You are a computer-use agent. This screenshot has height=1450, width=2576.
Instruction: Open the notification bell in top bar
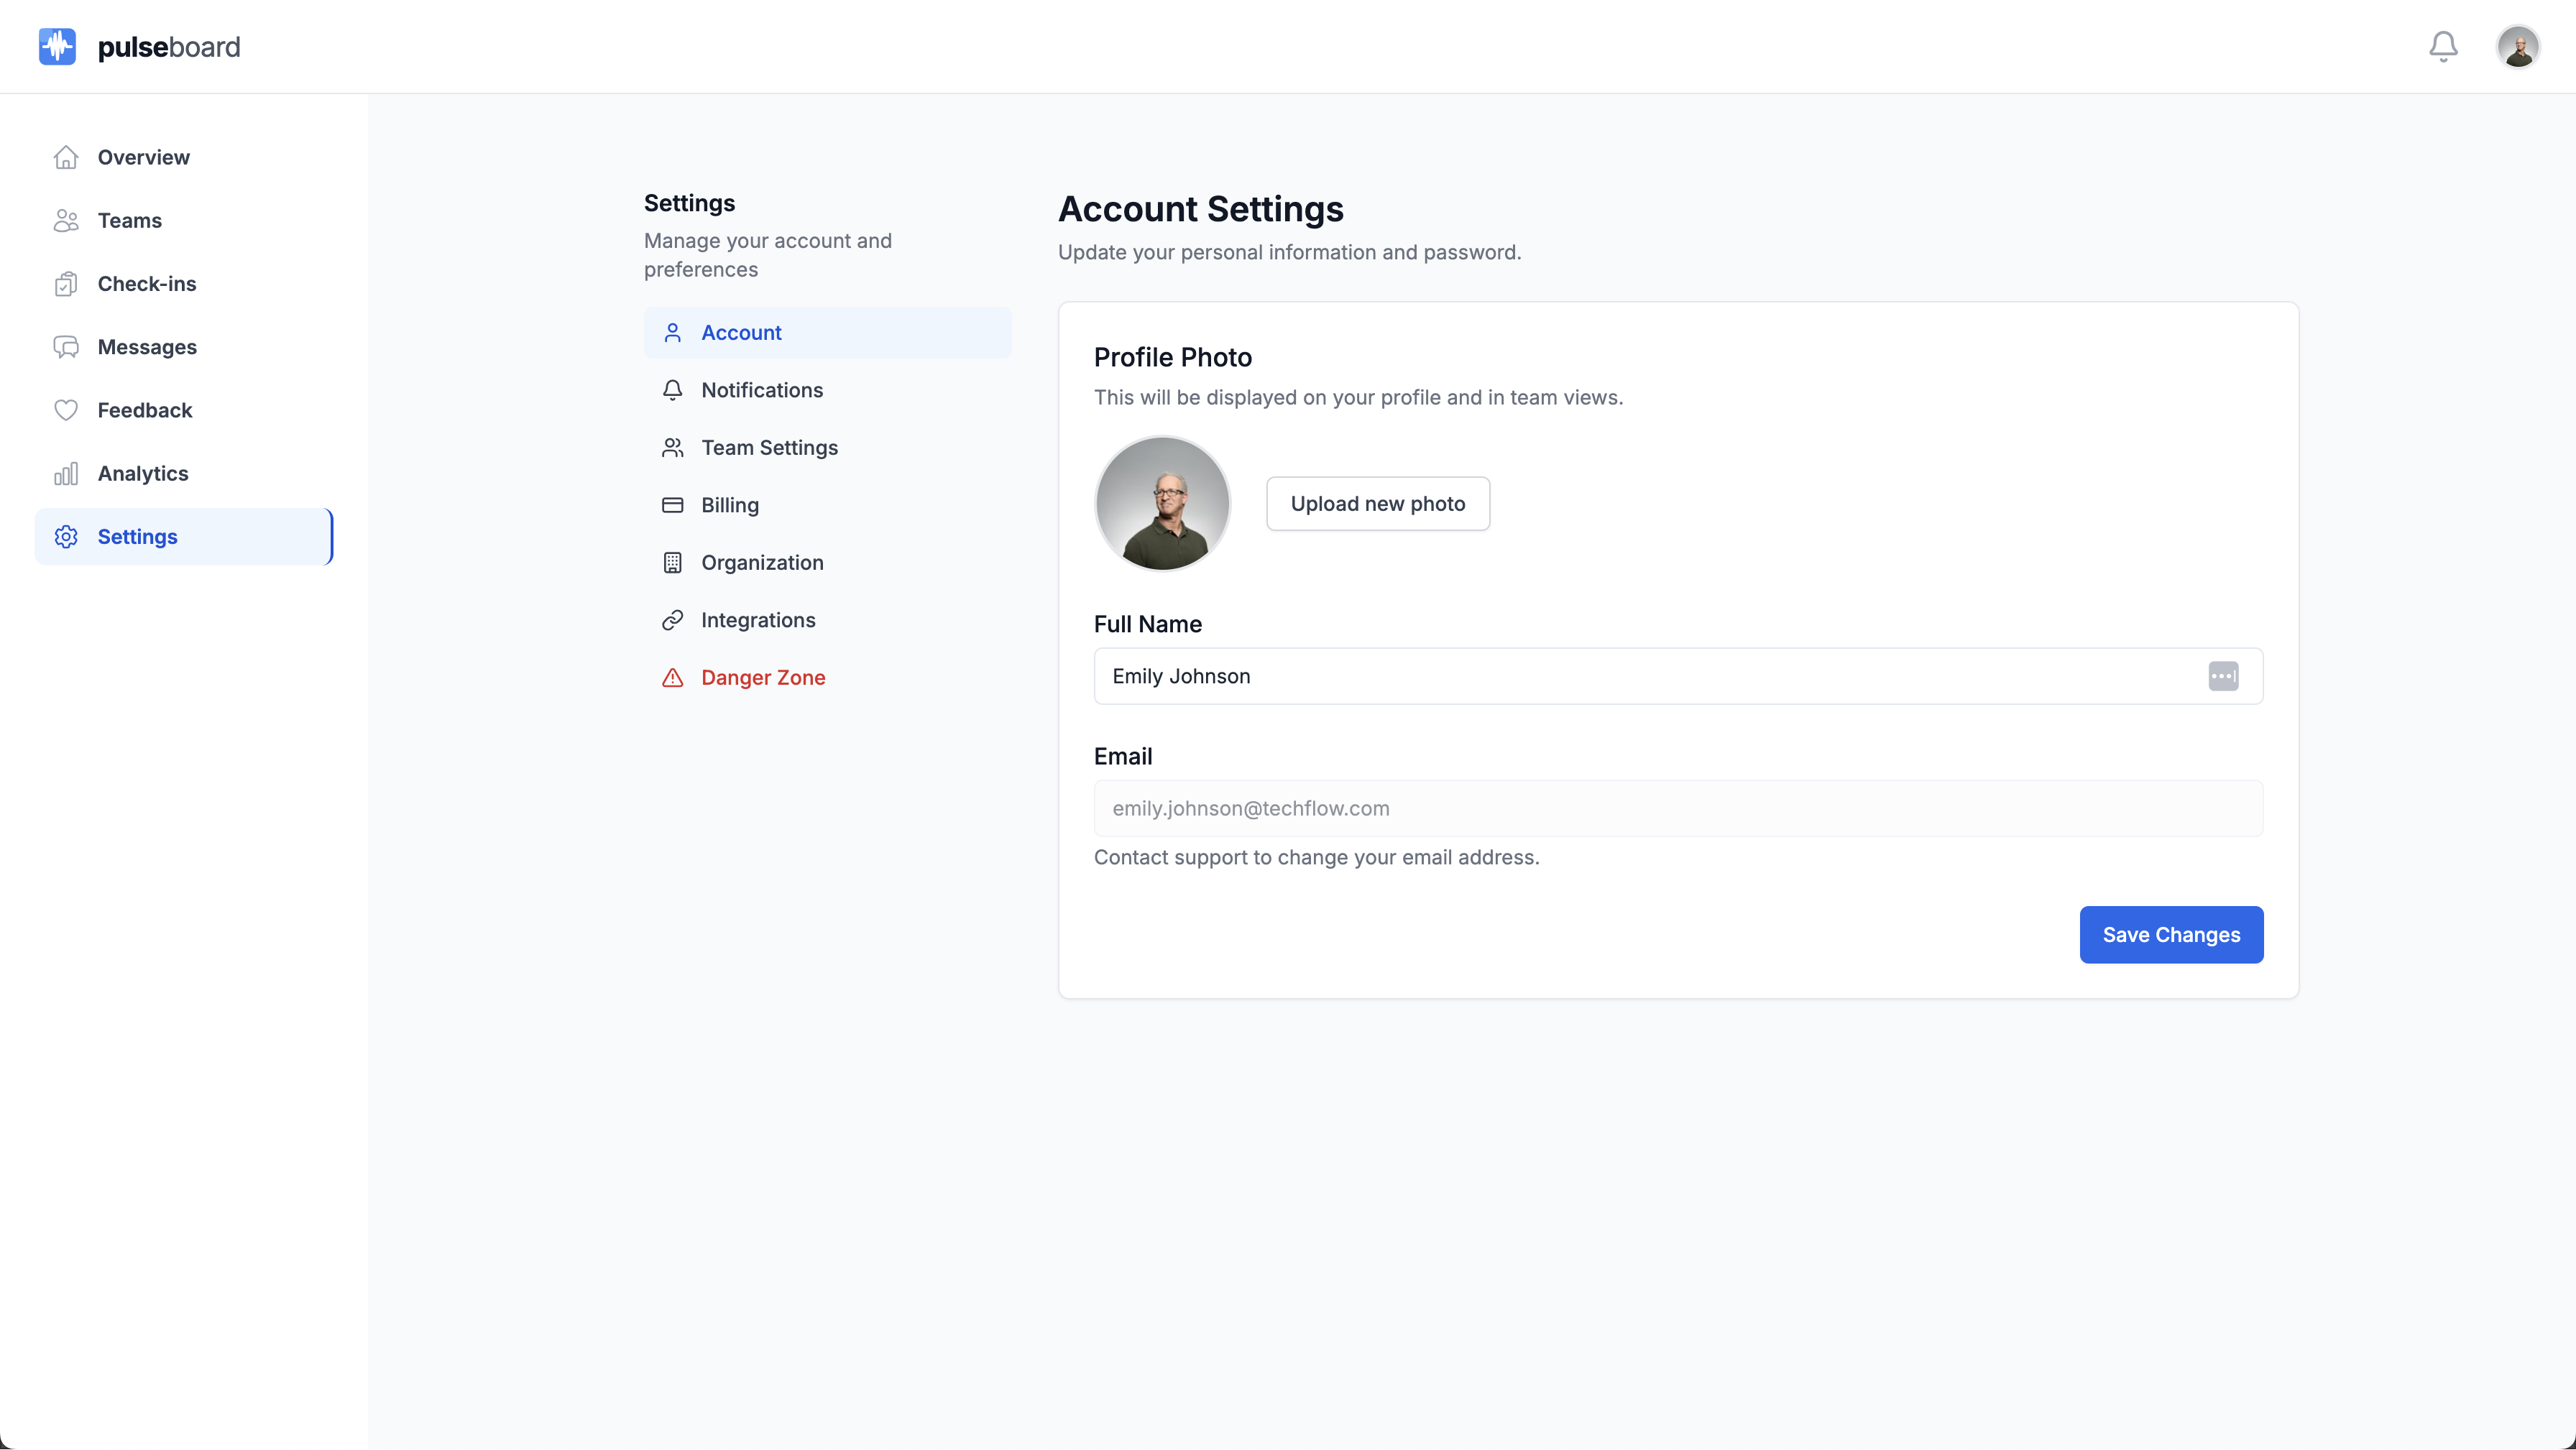tap(2442, 46)
